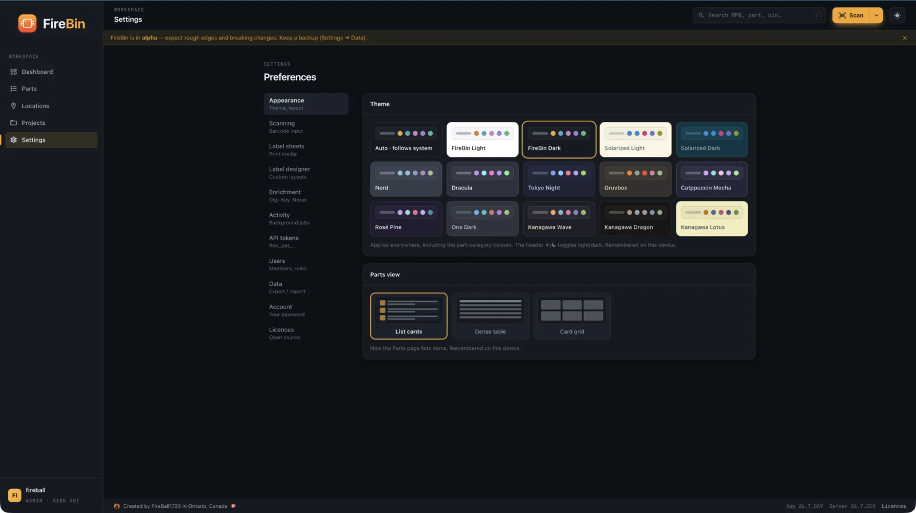
Task: Apply the Dracula theme
Action: coord(483,179)
